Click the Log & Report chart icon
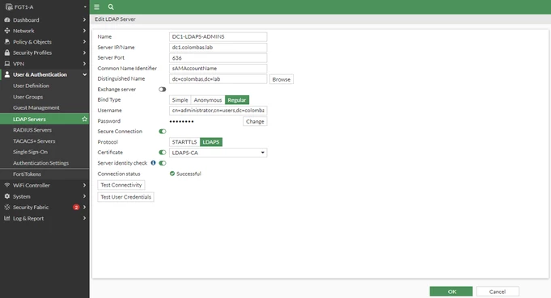 click(7, 218)
